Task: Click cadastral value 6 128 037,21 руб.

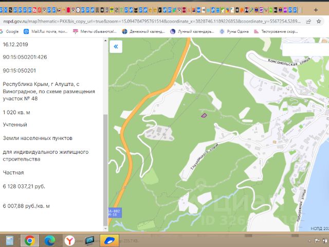Action: click(x=24, y=186)
